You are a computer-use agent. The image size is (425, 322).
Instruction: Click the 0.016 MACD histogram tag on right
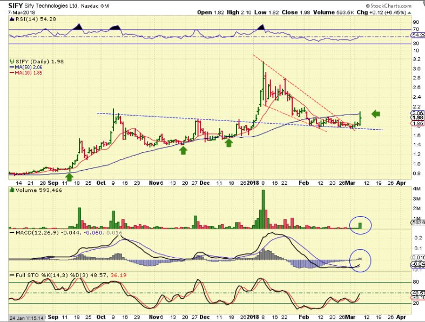coord(418,257)
